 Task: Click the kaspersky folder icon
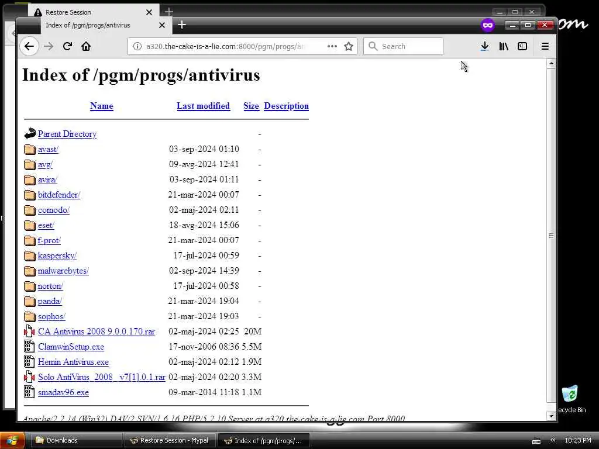point(29,256)
